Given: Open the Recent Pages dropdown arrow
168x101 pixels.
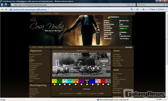Looking at the screenshot, I should (x=9, y=5).
